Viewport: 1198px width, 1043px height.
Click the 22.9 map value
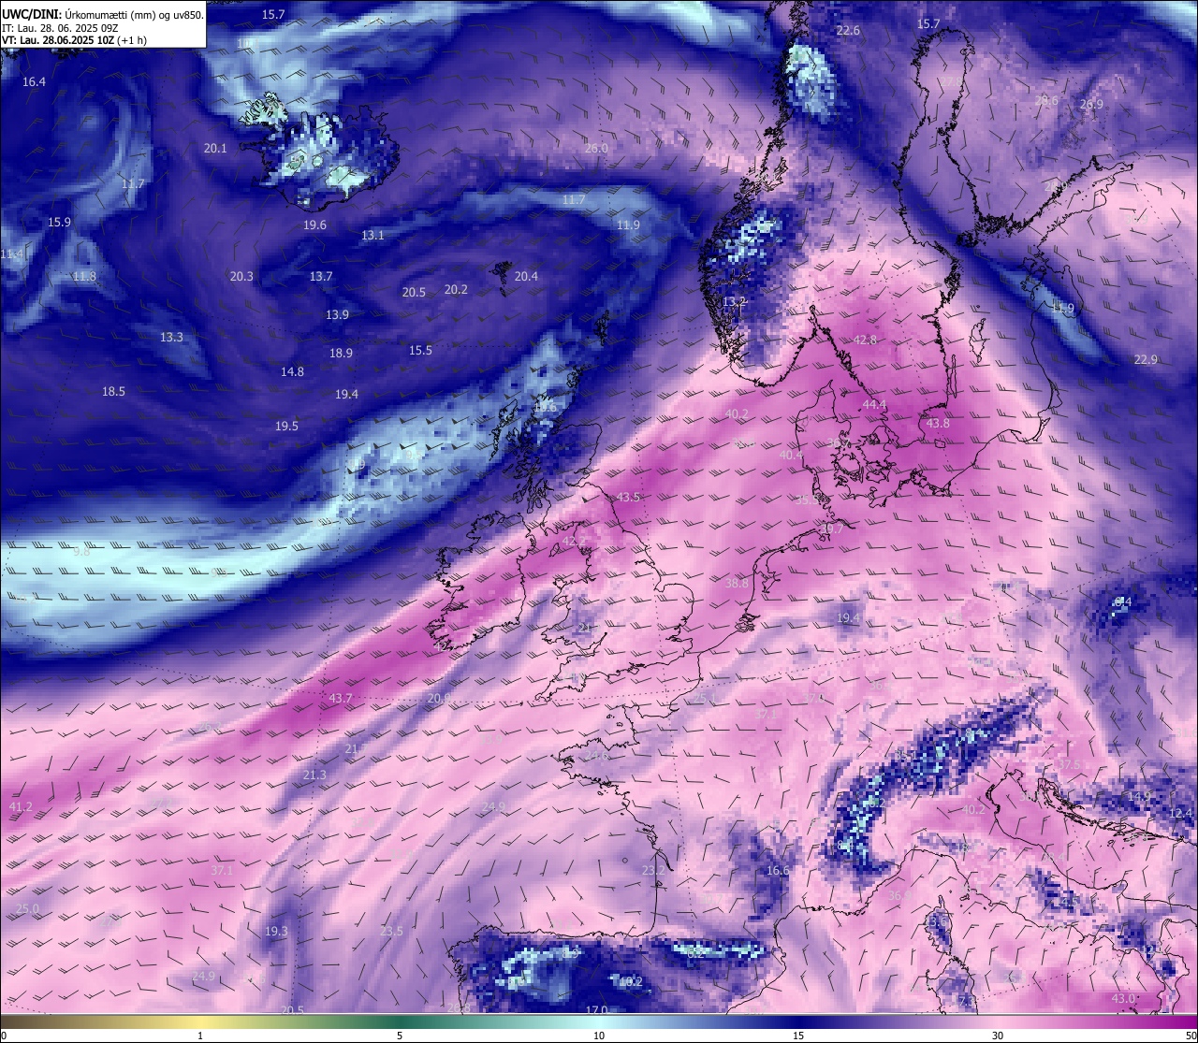pyautogui.click(x=1146, y=360)
